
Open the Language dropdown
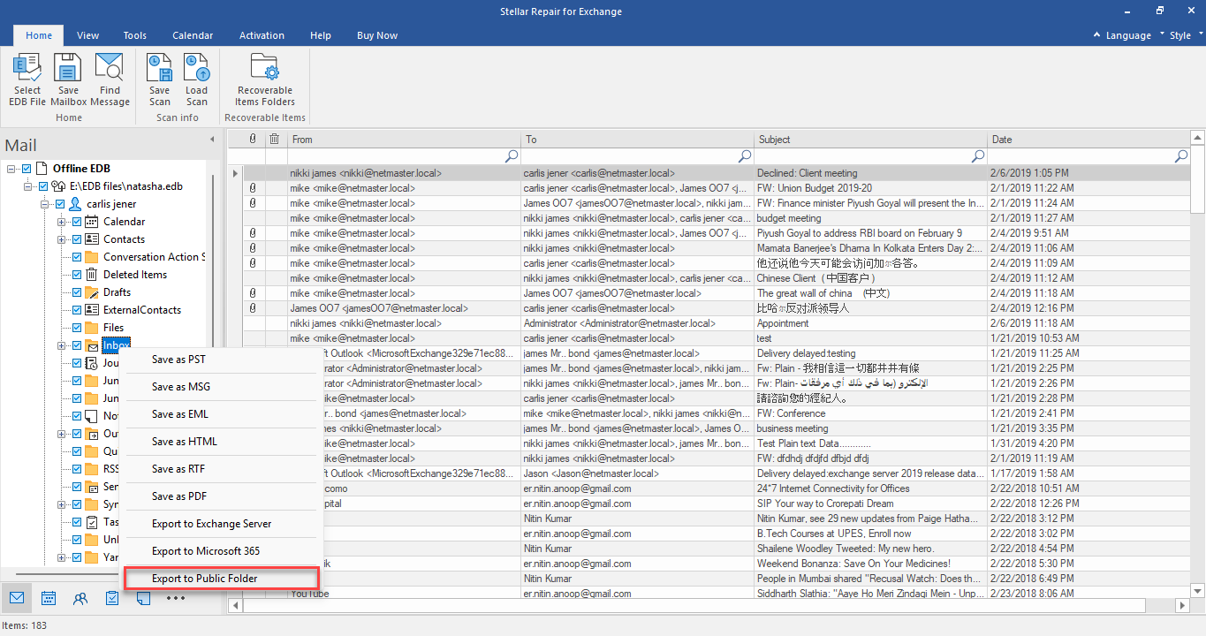(x=1127, y=35)
